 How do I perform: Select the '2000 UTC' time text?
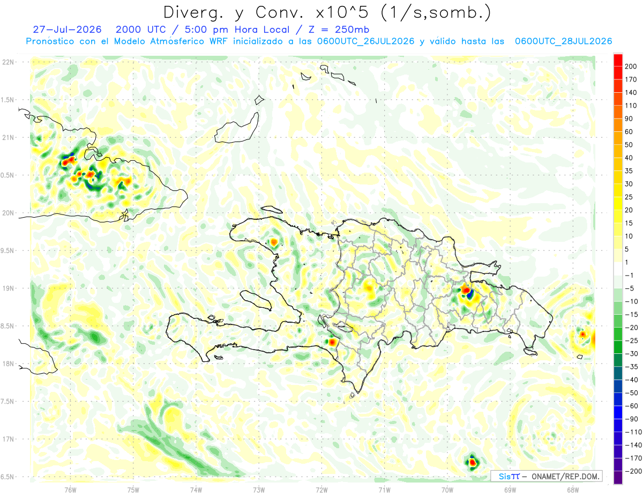(x=139, y=29)
